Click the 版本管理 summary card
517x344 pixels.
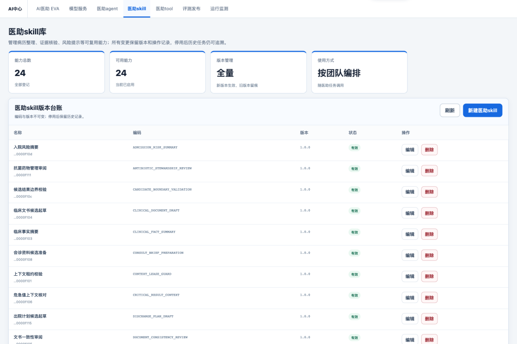tap(258, 72)
